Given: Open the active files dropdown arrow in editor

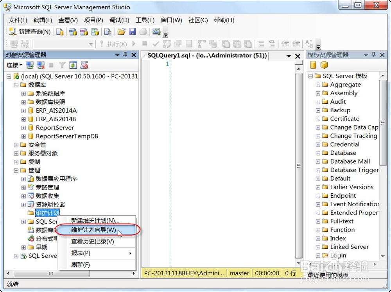Looking at the screenshot, I should pyautogui.click(x=289, y=56).
